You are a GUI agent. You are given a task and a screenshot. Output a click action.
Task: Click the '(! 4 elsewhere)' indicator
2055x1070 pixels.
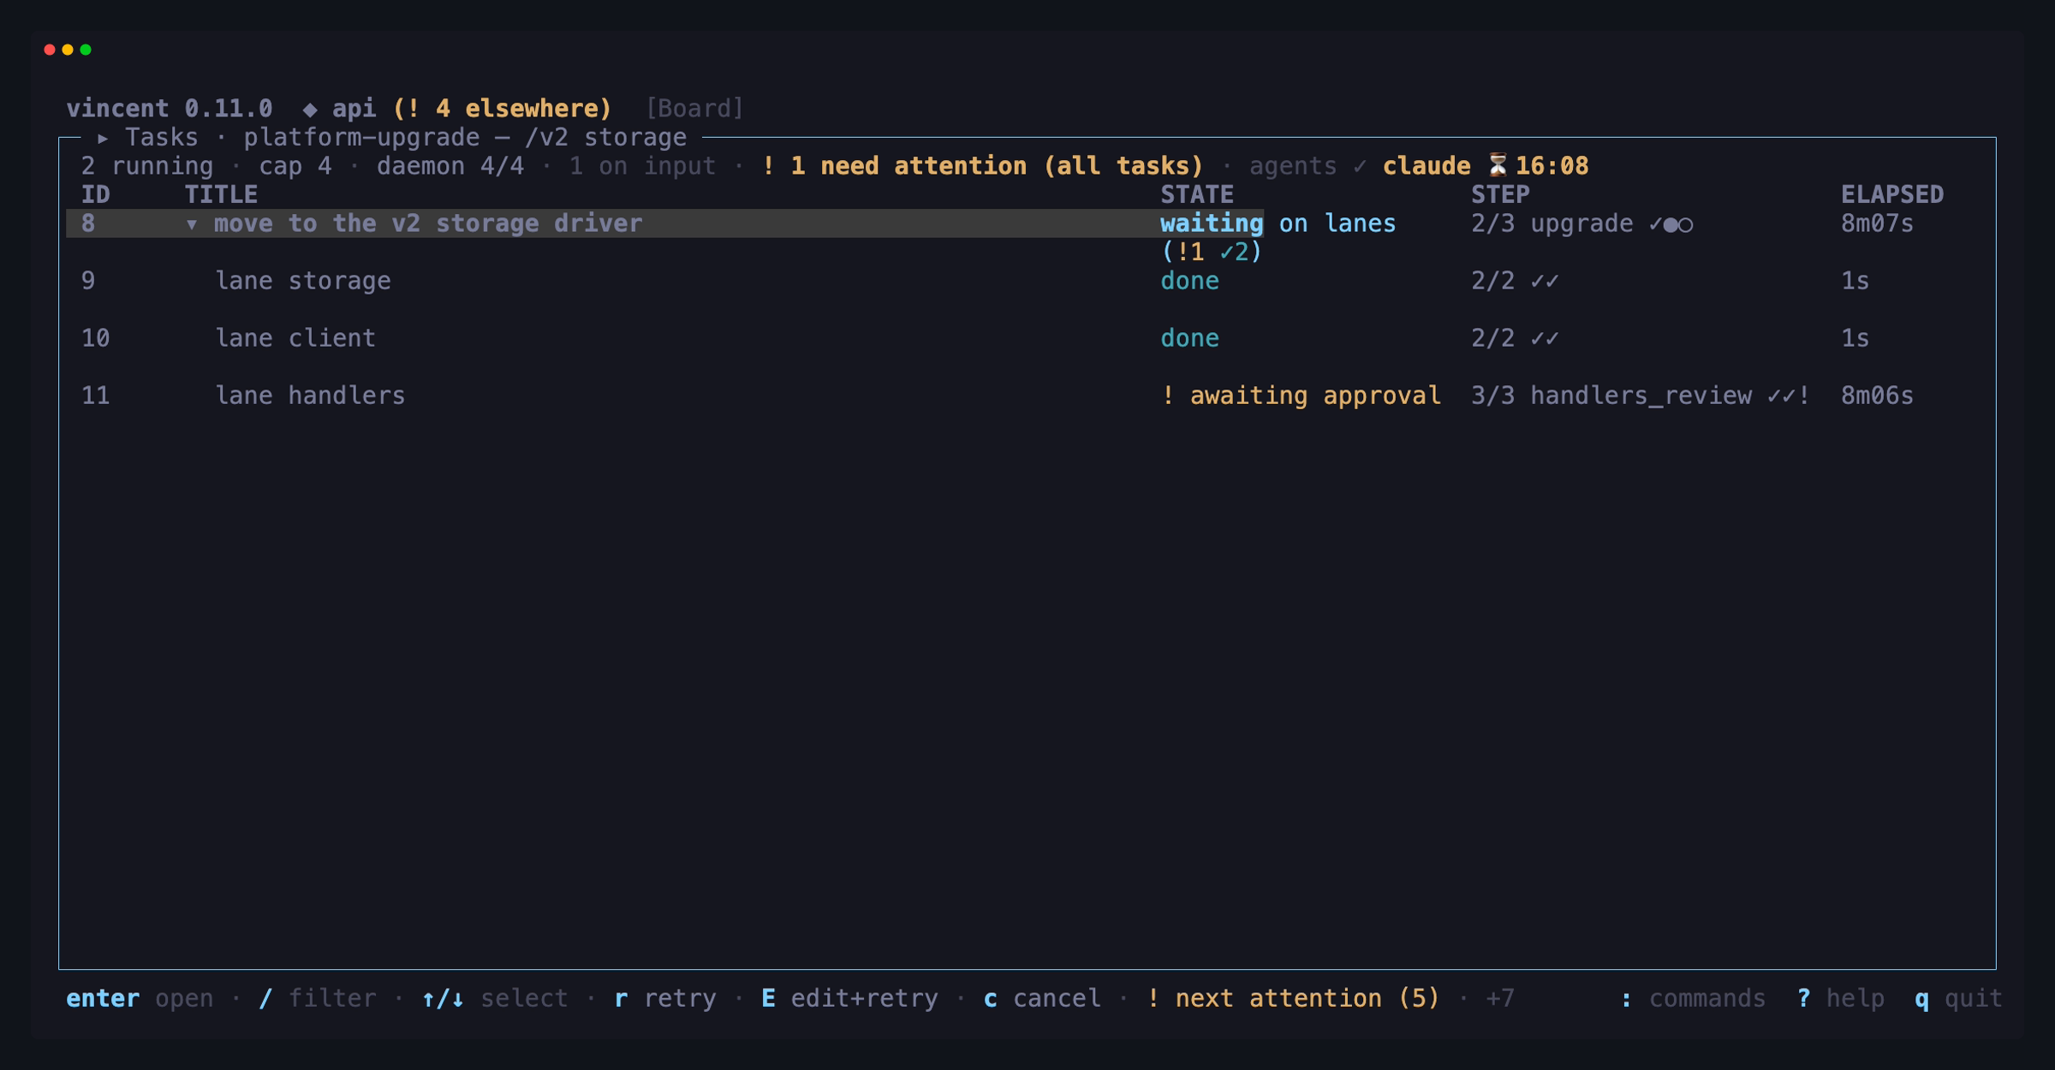[x=502, y=109]
